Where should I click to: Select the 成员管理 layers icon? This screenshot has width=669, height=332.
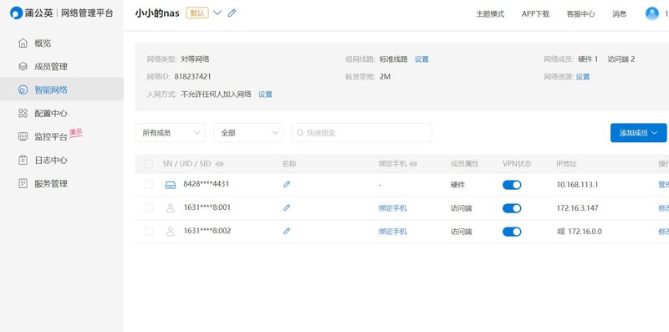[23, 67]
